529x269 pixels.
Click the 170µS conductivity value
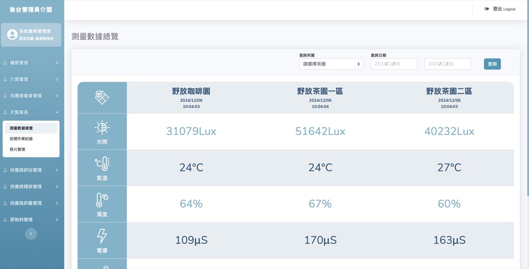point(320,240)
